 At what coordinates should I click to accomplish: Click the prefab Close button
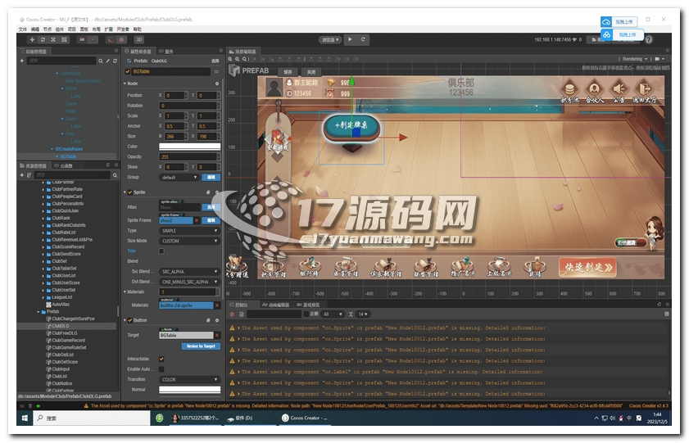[x=311, y=71]
